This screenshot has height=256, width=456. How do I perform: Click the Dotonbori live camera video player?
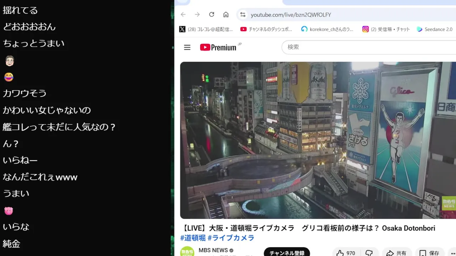point(318,140)
